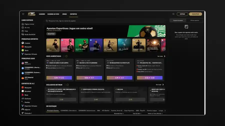Image resolution: width=225 pixels, height=126 pixels.
Task: Expand the Total de Gols dropdown
Action: 137,114
